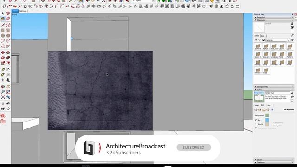
Task: Pick the Tape Measure tool
Action: click(3, 70)
